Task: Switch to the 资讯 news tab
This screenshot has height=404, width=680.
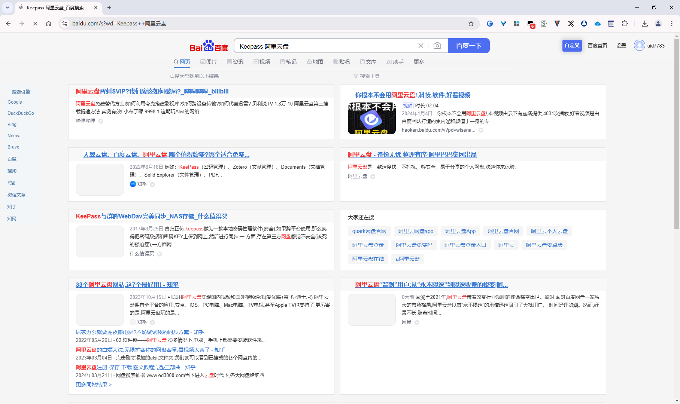Action: (235, 62)
